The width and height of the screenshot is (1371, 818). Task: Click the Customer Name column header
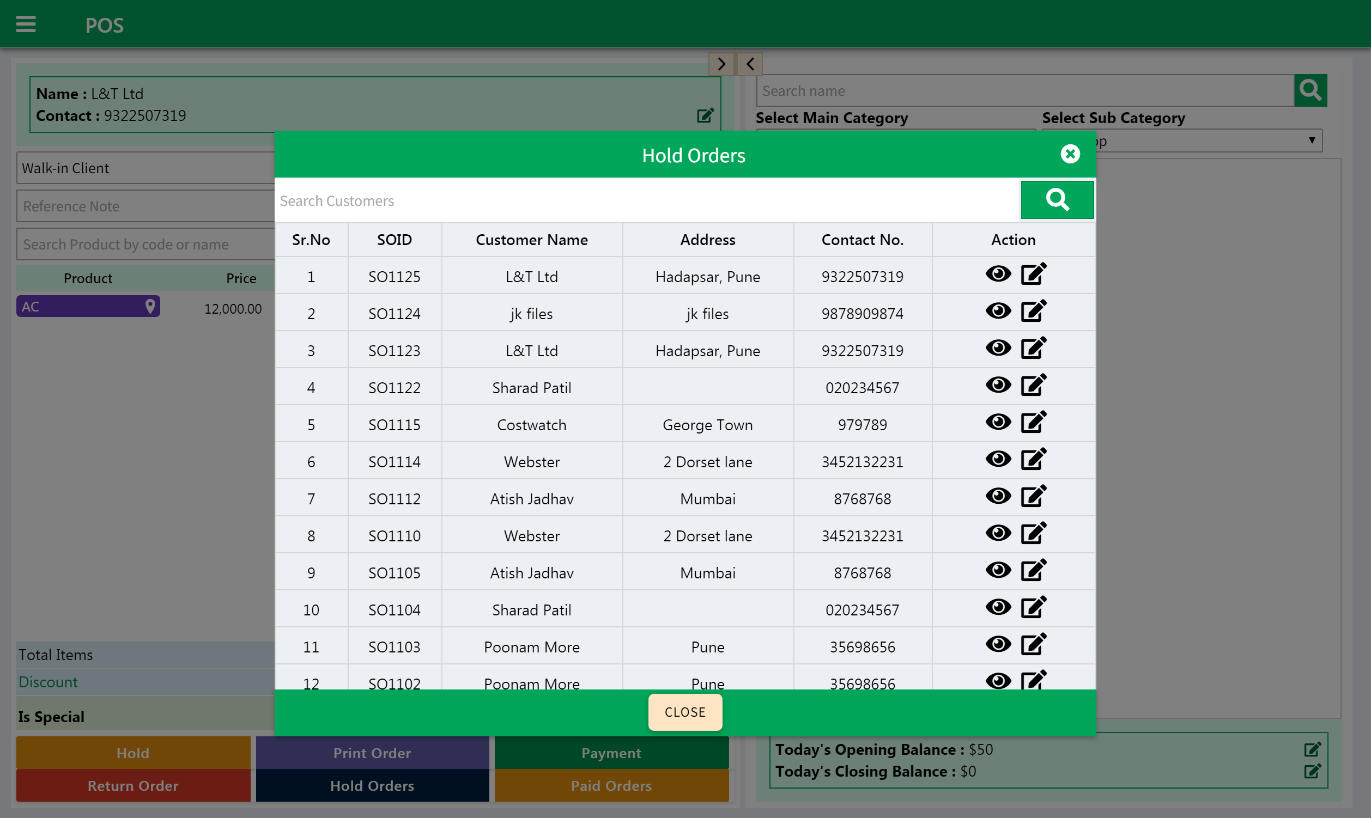tap(532, 240)
